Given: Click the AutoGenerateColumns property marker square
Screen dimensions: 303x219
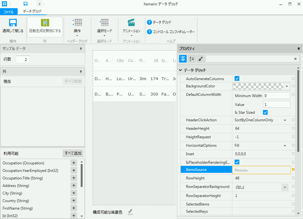Looking at the screenshot, I should pyautogui.click(x=293, y=79).
